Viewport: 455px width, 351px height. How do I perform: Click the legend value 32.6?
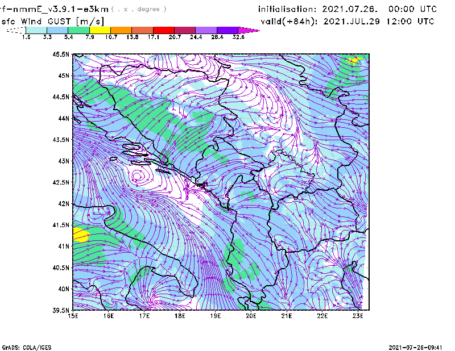pyautogui.click(x=238, y=37)
